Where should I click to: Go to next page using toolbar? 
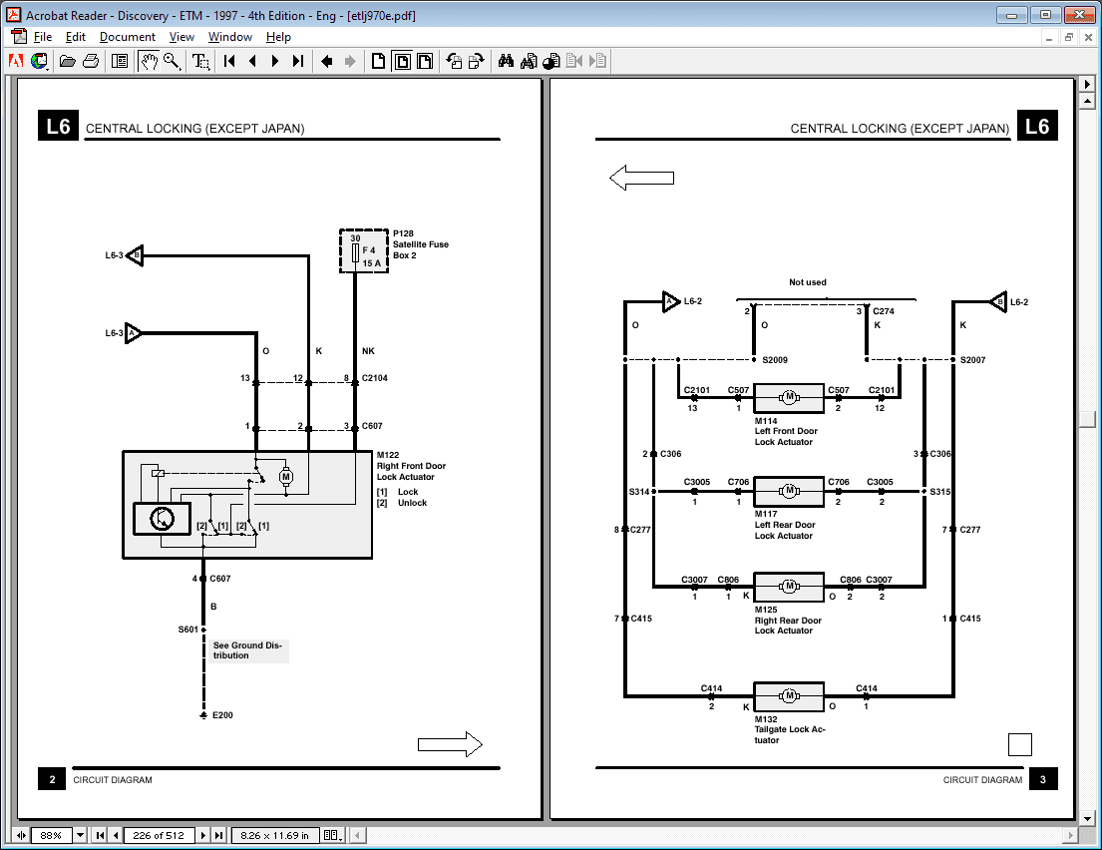275,61
